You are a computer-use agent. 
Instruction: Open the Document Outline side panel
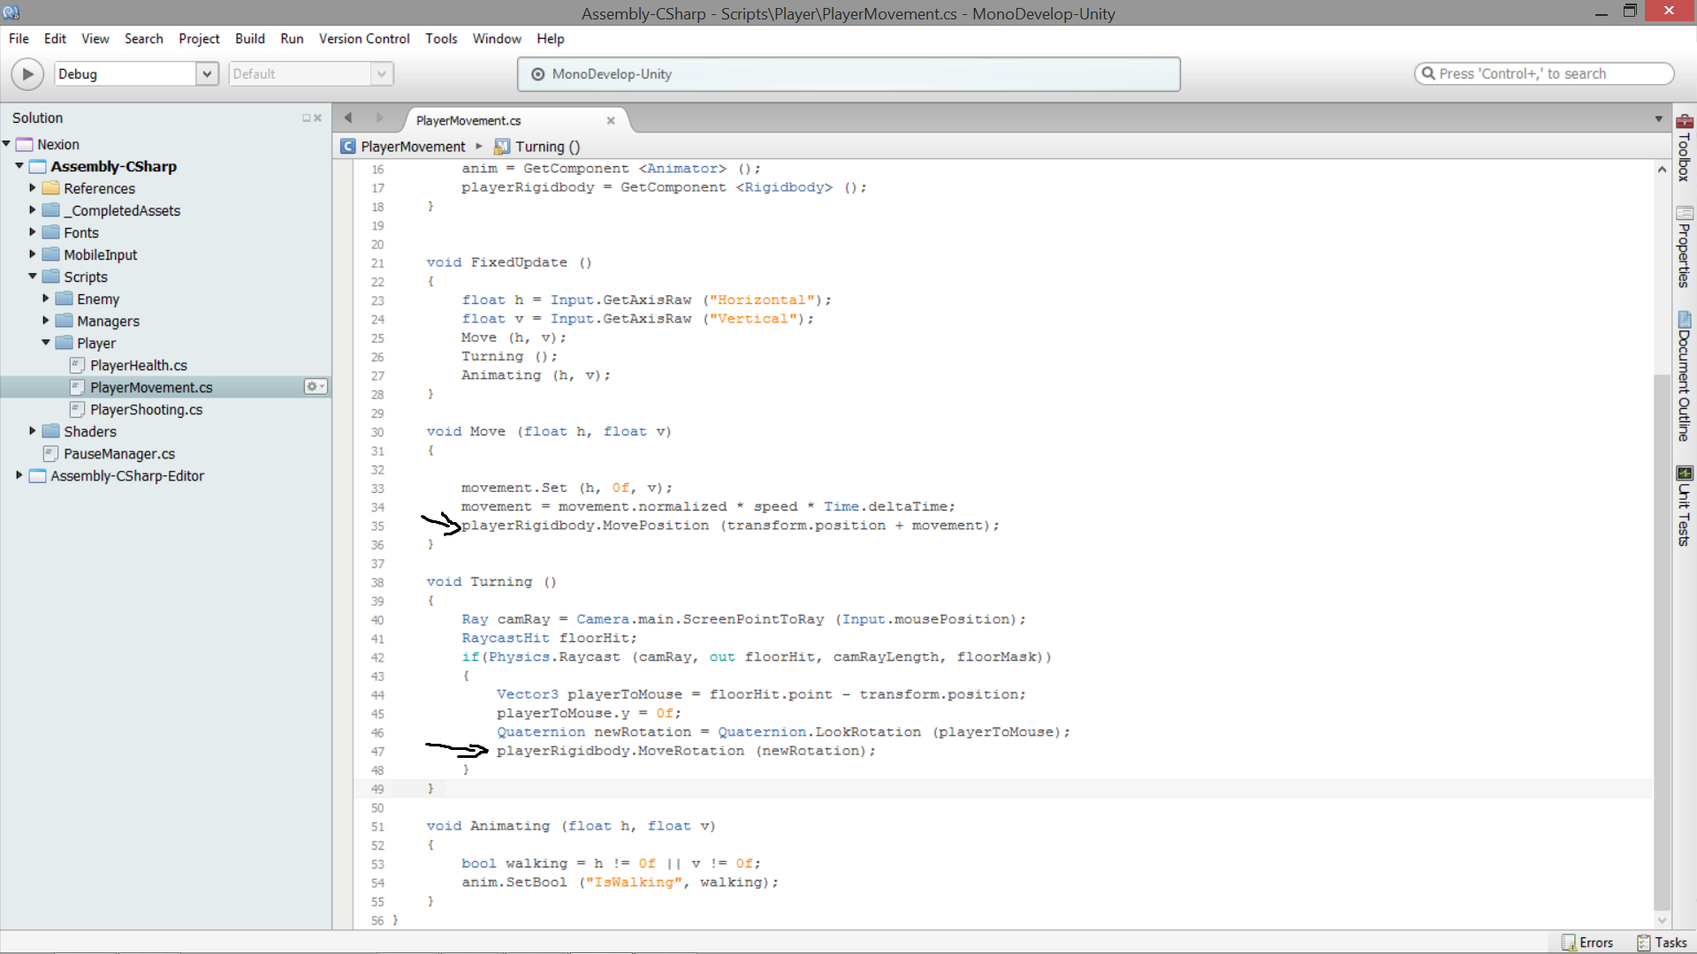point(1684,375)
